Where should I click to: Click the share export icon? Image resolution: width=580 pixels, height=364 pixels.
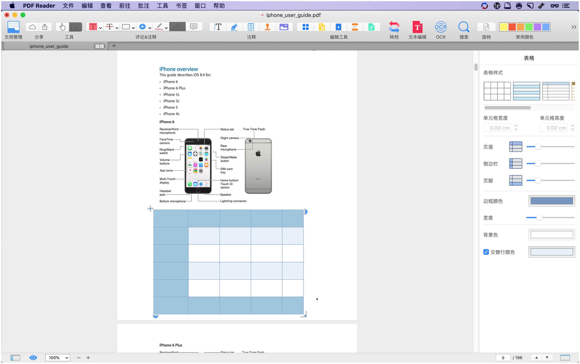(x=45, y=27)
